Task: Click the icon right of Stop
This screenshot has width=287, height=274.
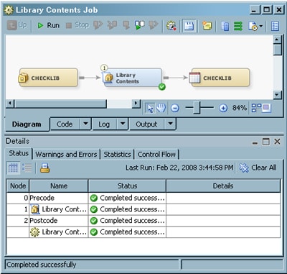Action: coord(98,25)
